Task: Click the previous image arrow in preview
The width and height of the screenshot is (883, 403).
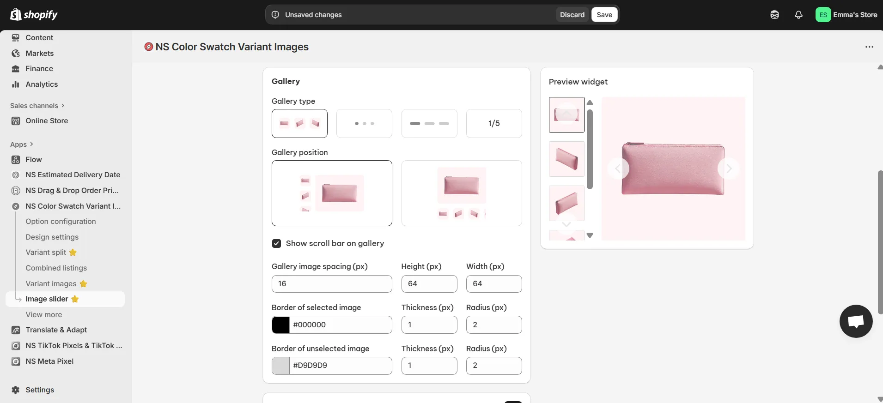Action: [618, 169]
